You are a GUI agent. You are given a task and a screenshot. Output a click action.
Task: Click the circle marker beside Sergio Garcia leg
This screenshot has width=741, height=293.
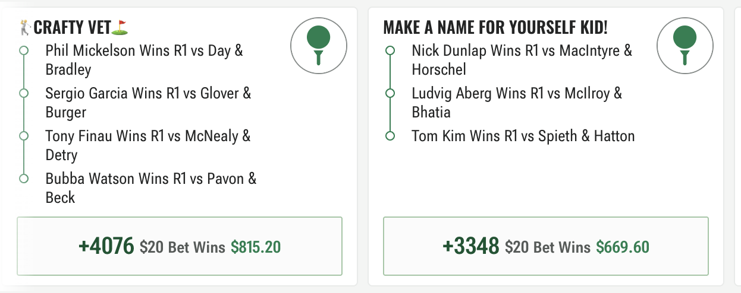pos(24,93)
